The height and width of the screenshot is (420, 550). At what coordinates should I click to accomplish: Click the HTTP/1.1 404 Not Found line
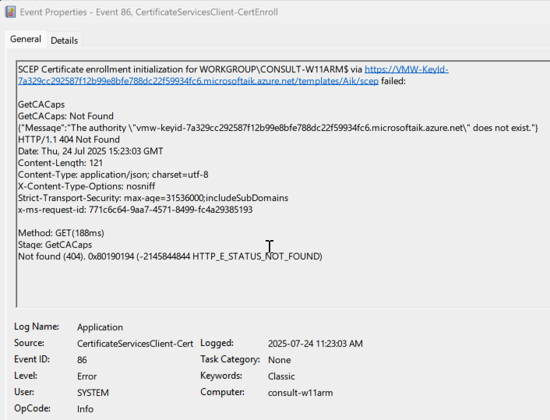tap(69, 139)
